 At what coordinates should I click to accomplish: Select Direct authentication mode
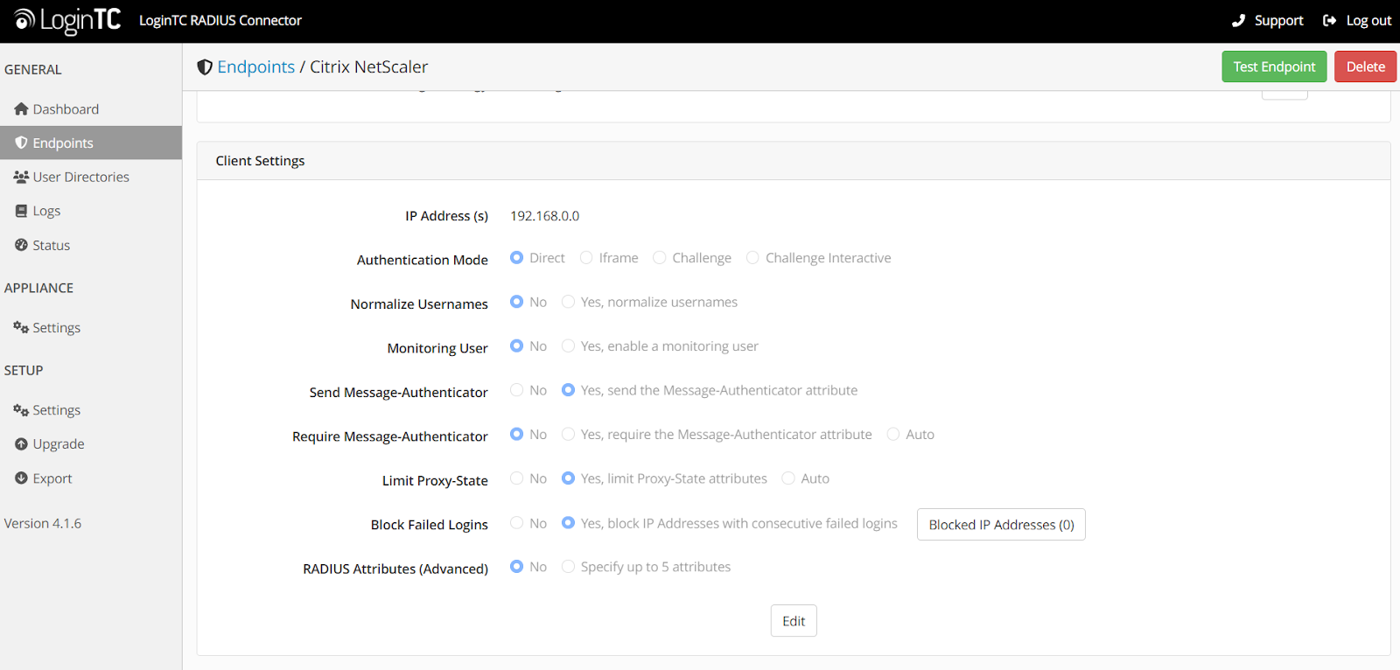516,257
